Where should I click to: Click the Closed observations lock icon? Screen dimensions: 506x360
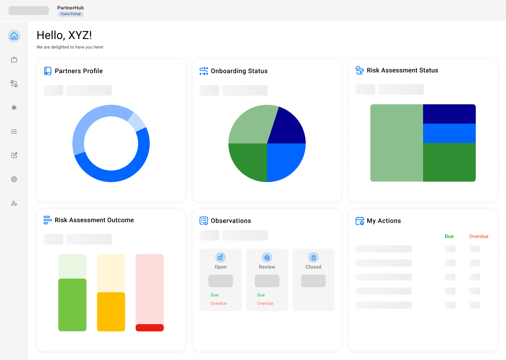(313, 257)
